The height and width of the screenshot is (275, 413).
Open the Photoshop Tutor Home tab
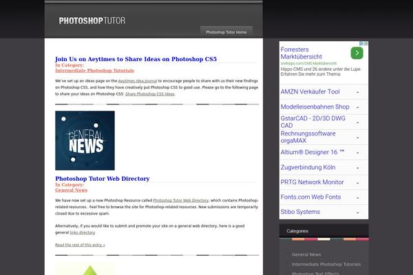point(226,32)
